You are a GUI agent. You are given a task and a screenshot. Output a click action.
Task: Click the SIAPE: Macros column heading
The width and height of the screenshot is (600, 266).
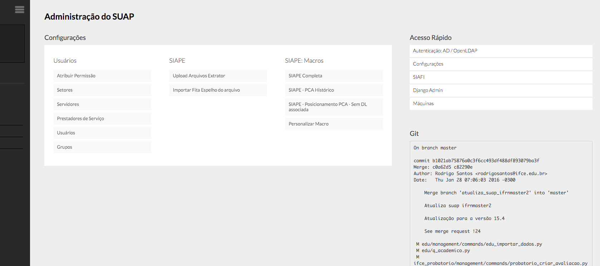[x=304, y=61]
